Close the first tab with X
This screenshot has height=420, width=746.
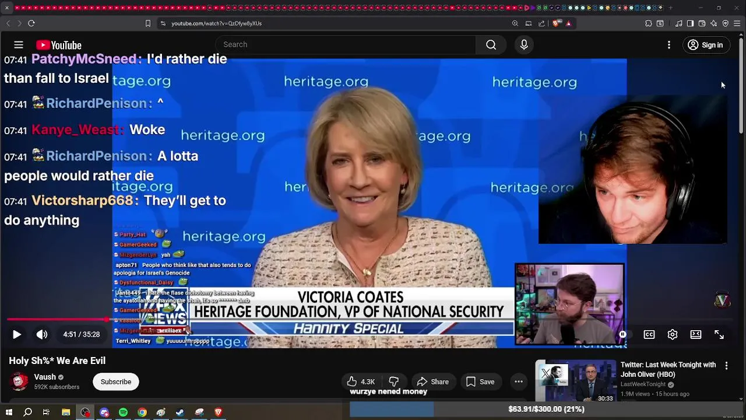pos(7,8)
